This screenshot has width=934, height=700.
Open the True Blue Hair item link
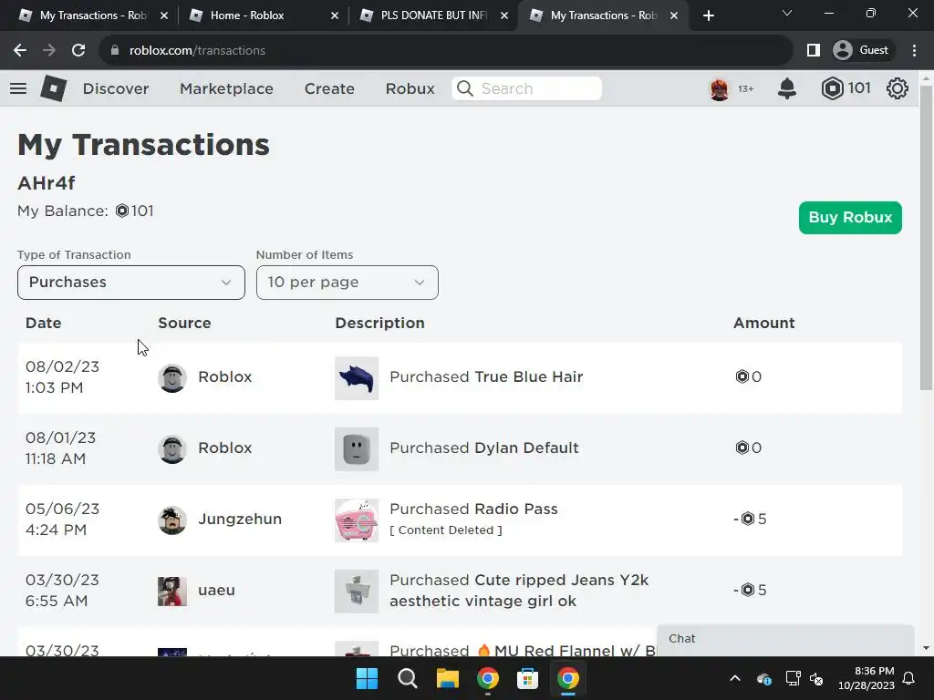tap(528, 376)
